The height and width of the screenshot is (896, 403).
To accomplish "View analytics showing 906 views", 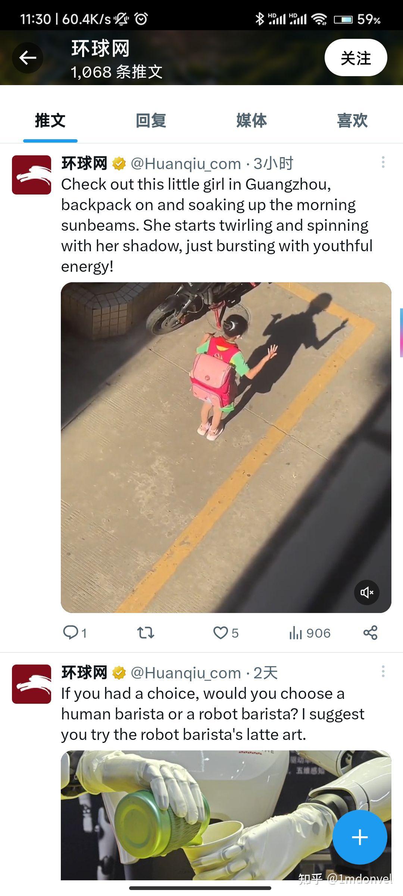I will point(310,633).
